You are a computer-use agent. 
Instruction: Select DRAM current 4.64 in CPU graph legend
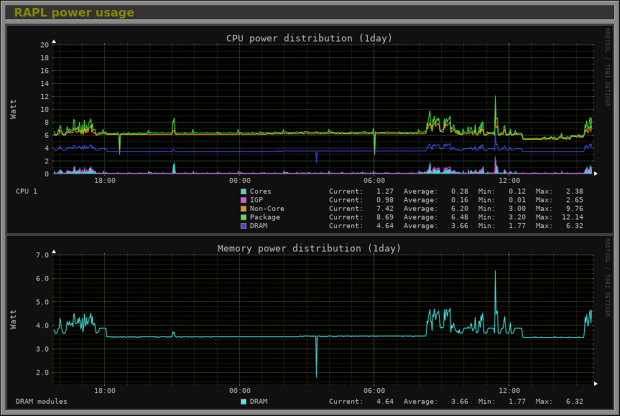coord(385,226)
